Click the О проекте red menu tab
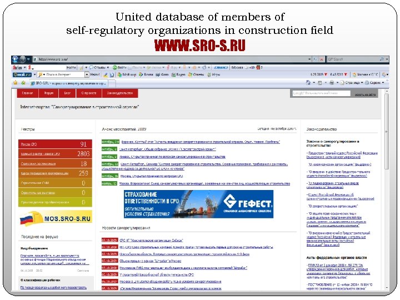 pyautogui.click(x=89, y=93)
